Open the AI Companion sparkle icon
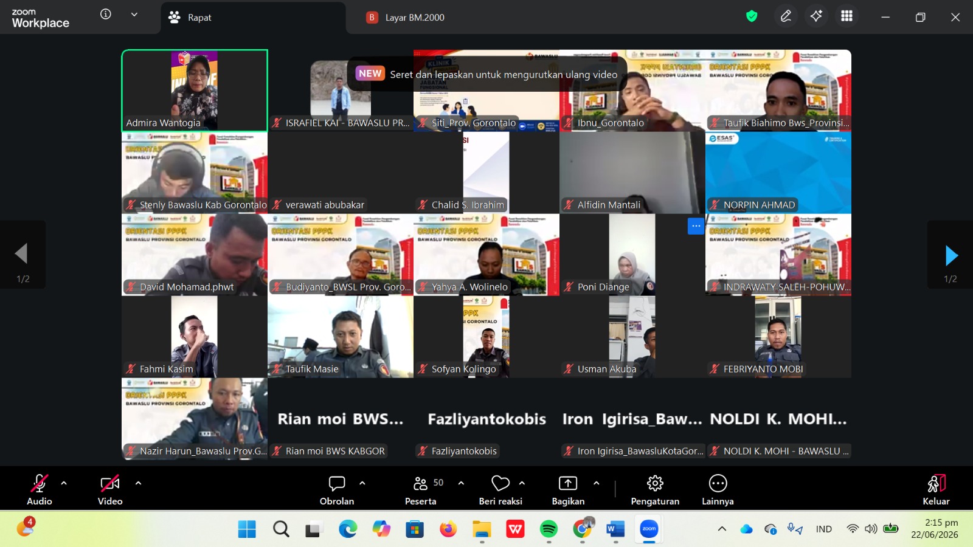 (816, 16)
